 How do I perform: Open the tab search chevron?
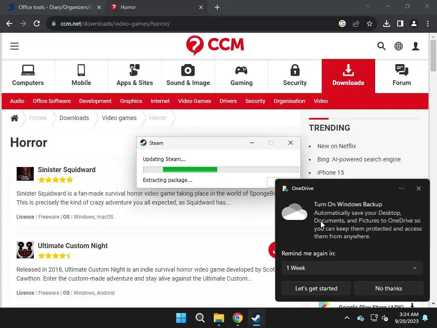pyautogui.click(x=368, y=6)
